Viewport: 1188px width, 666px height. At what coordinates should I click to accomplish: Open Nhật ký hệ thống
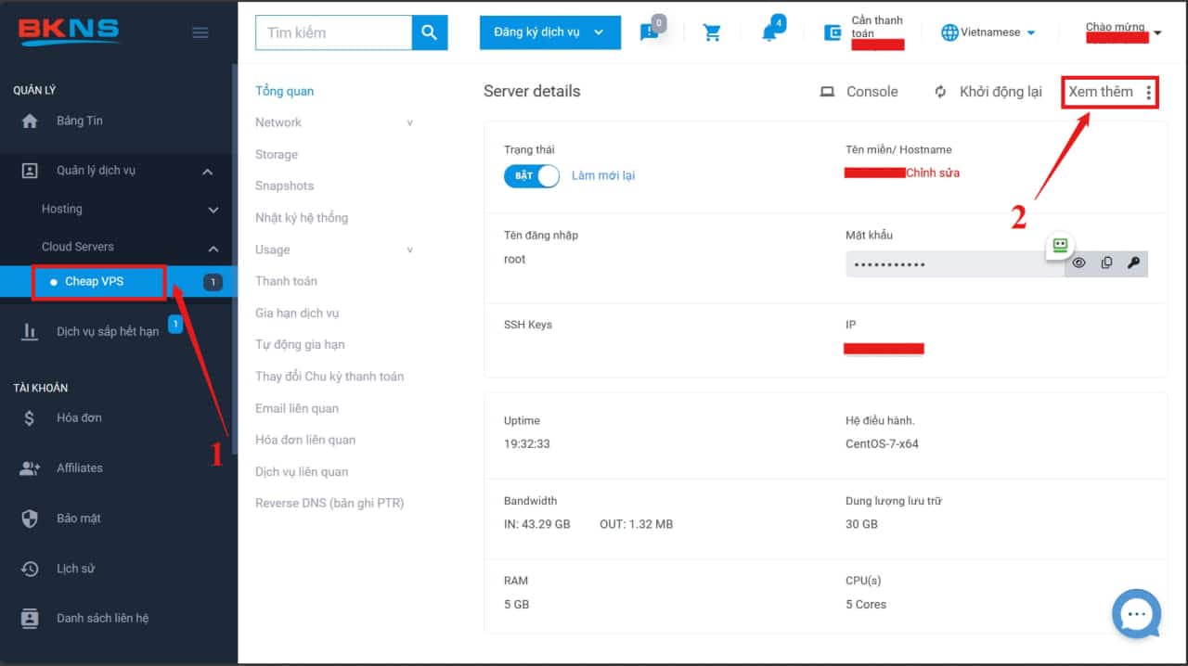point(302,218)
